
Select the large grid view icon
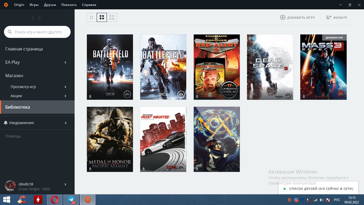coord(112,17)
